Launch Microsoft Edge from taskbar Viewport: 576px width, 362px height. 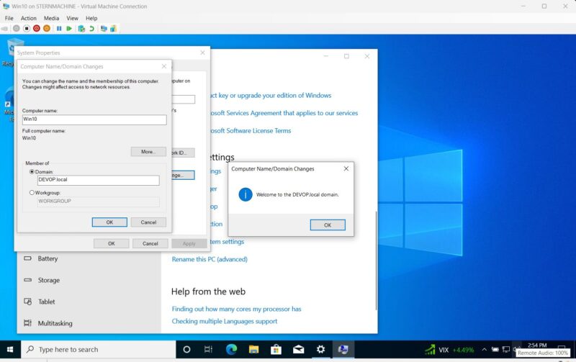coord(231,350)
